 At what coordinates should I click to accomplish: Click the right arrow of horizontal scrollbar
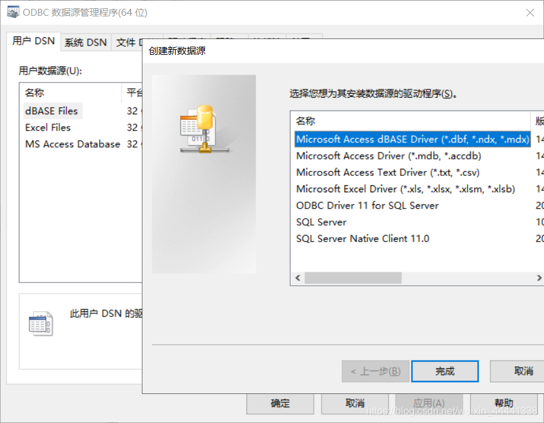539,278
